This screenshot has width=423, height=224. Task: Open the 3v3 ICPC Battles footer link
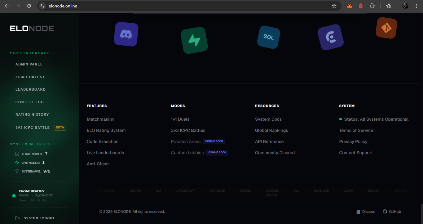[x=188, y=130]
